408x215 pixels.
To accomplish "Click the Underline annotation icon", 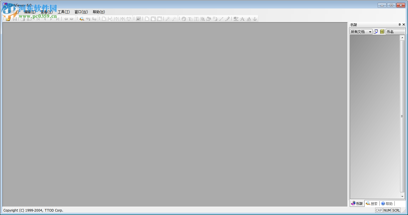I will pyautogui.click(x=248, y=19).
